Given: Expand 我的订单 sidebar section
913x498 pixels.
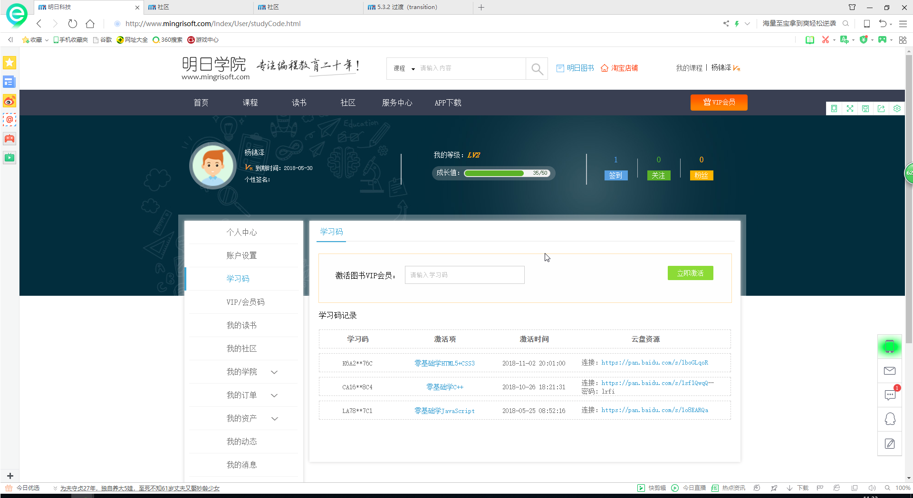Looking at the screenshot, I should (274, 395).
